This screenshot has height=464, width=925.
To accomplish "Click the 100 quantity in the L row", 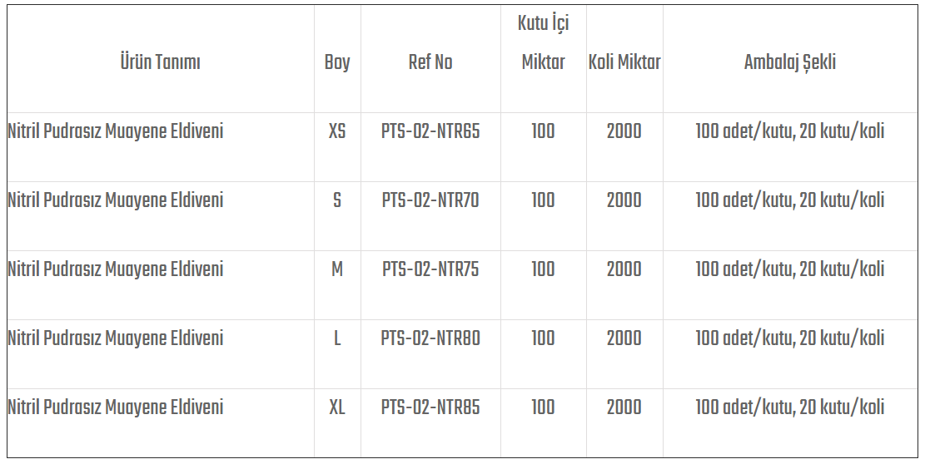I will 543,338.
